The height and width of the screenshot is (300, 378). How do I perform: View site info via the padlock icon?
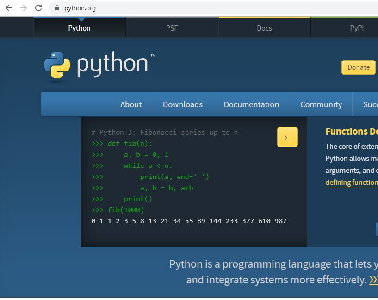tap(56, 8)
